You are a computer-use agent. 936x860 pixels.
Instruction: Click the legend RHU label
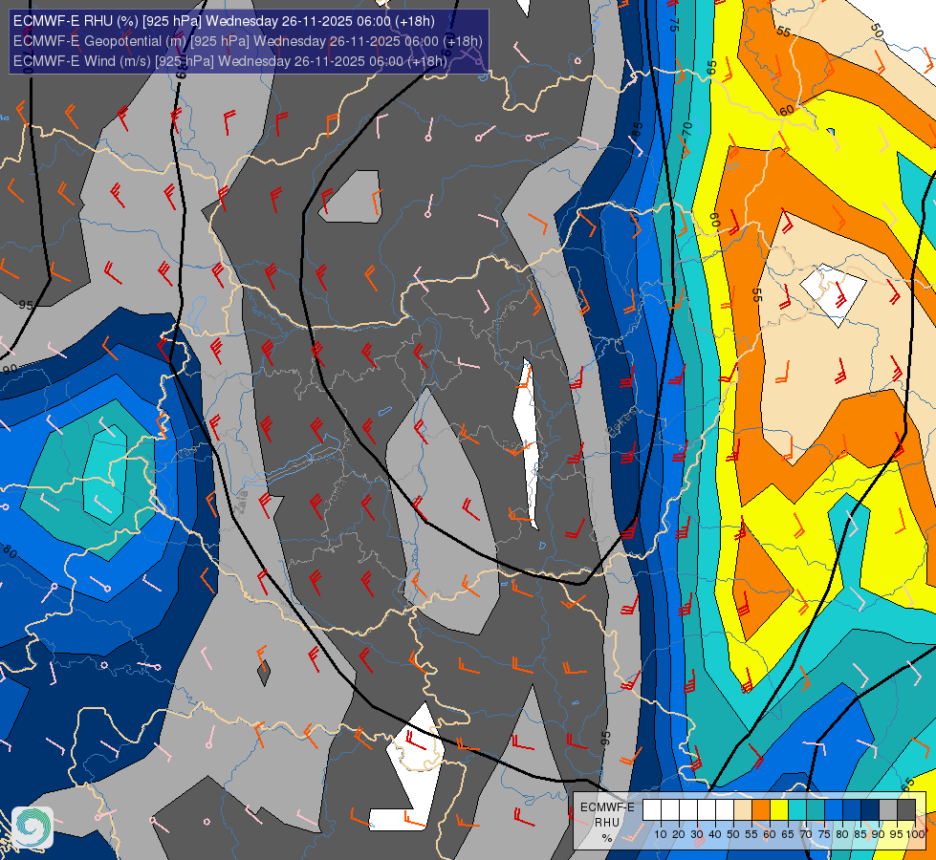(x=607, y=822)
